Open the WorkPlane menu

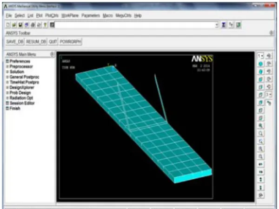tap(70, 16)
